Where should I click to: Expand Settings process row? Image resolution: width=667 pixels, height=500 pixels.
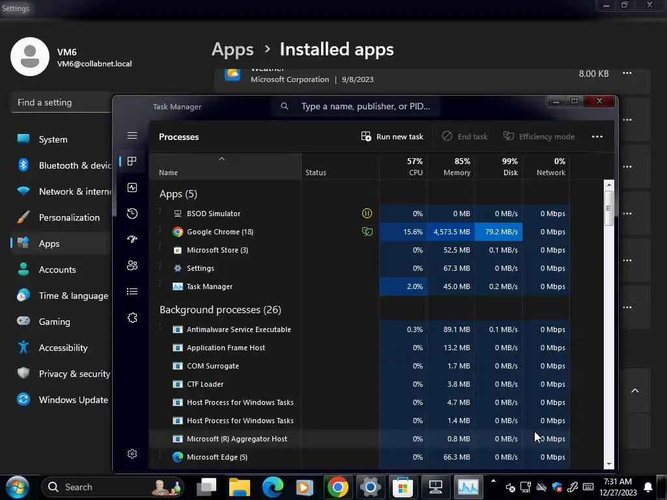160,266
